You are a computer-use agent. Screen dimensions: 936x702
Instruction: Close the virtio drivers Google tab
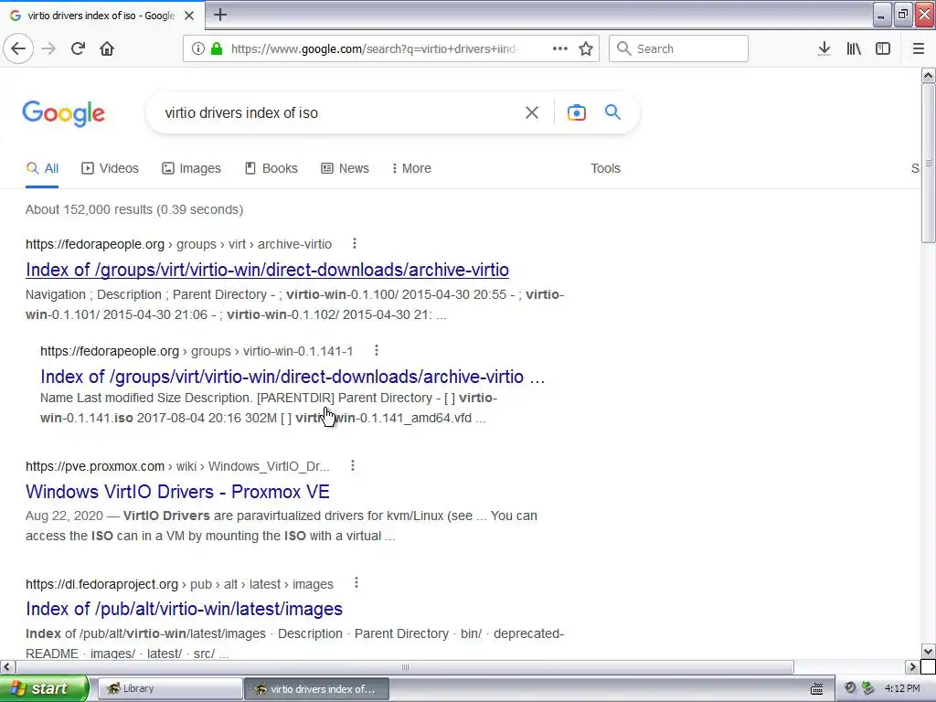click(x=189, y=16)
